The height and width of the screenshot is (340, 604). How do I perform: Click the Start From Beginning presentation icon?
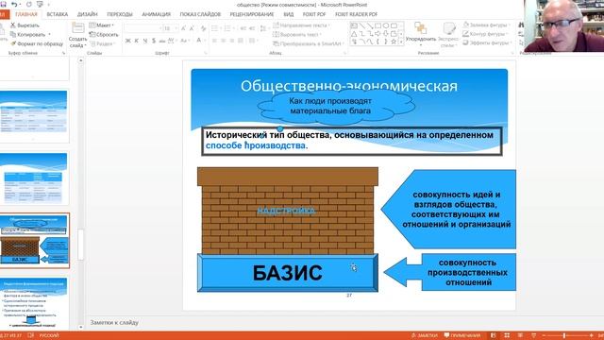point(40,4)
